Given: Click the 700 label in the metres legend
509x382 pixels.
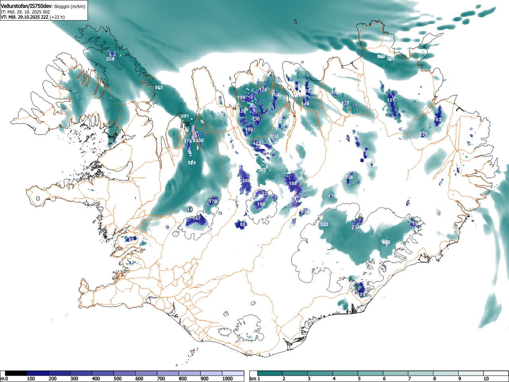Looking at the screenshot, I should pyautogui.click(x=161, y=379).
